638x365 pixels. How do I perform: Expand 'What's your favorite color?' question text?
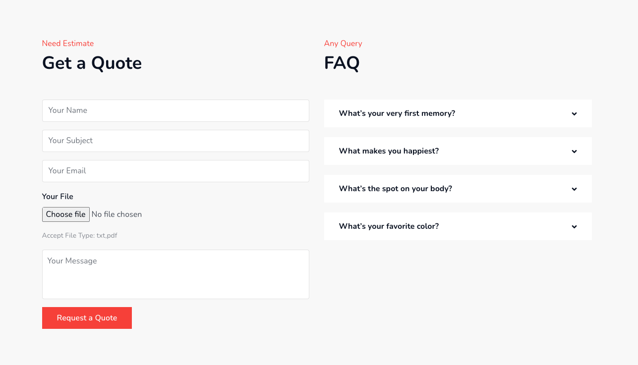(x=389, y=226)
